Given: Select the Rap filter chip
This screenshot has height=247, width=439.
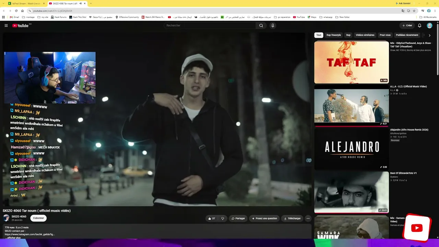Looking at the screenshot, I should (x=348, y=35).
